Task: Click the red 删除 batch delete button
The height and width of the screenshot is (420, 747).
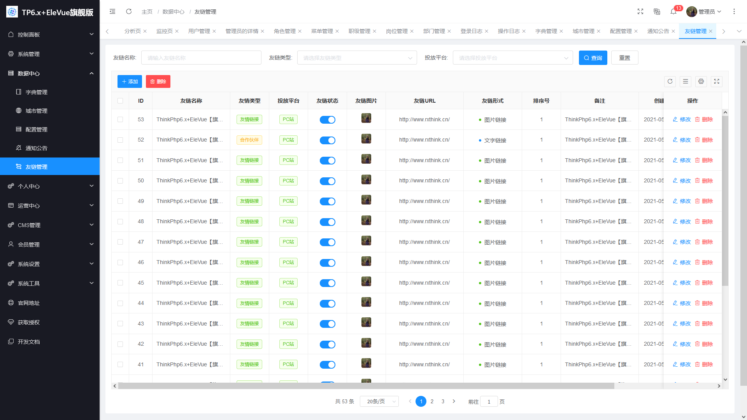Action: coord(158,82)
